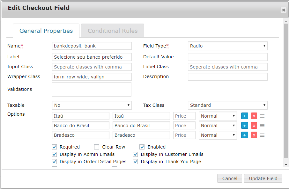Switch to Conditional Rules tab
289x189 pixels.
113,31
